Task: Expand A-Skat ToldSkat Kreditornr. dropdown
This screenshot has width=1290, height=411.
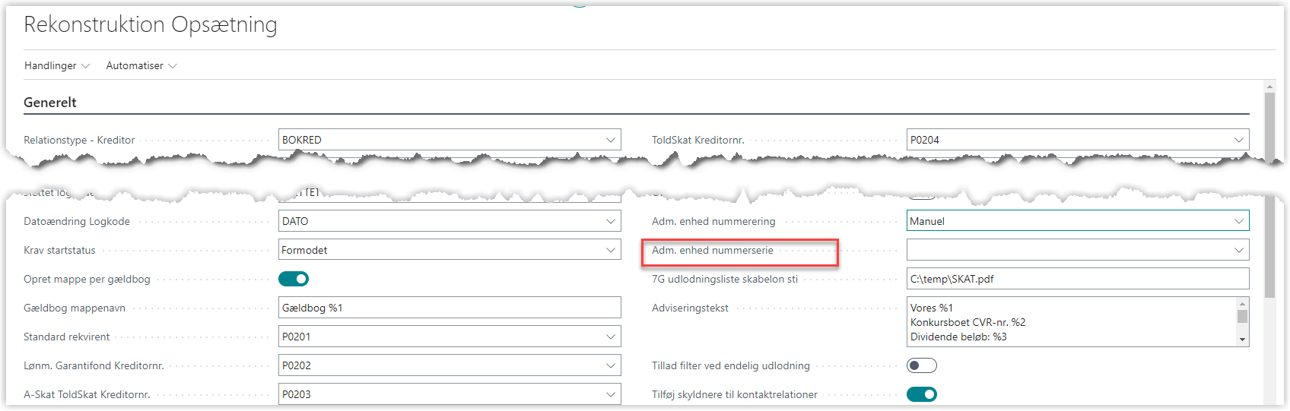Action: (x=610, y=394)
